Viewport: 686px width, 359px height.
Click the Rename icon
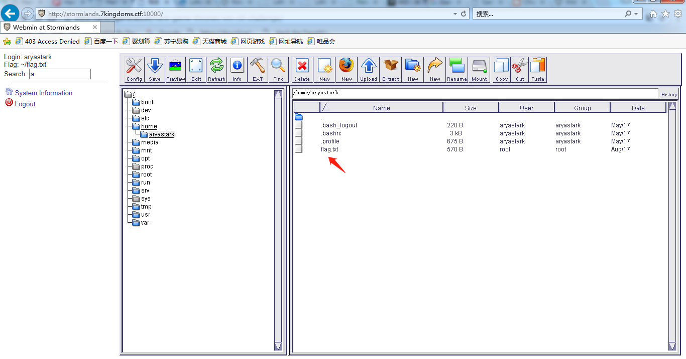[457, 69]
